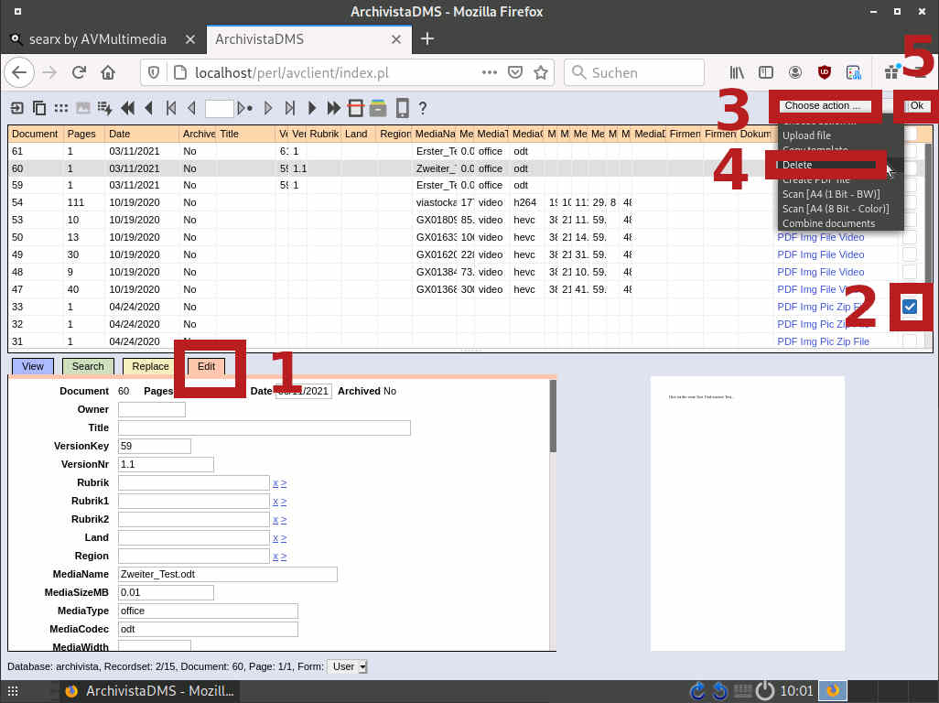Viewport: 939px width, 703px height.
Task: Jump to last page icon
Action: coord(290,108)
